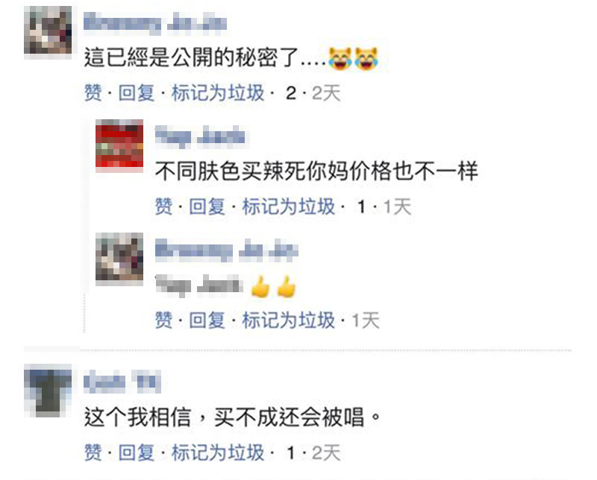Click the blurred author name above 不同肤色 reply

200,137
